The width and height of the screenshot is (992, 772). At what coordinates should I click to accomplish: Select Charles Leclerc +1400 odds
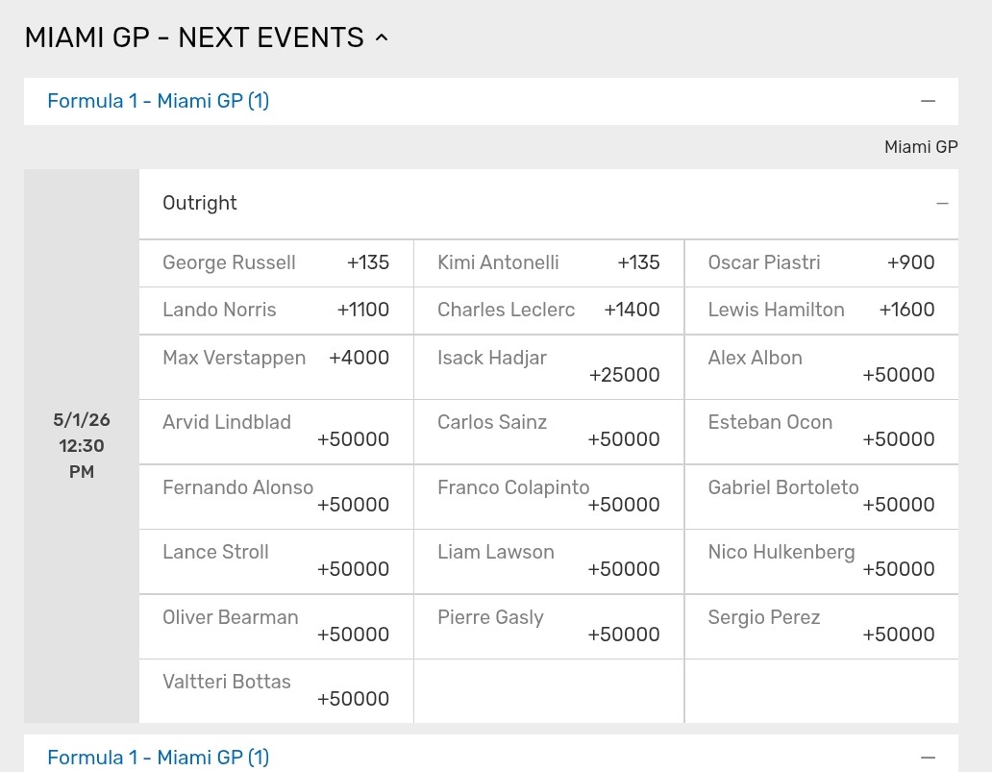click(x=549, y=311)
